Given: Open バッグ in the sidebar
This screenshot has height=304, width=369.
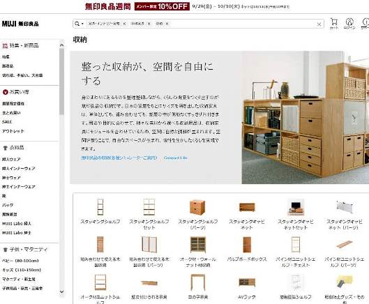Looking at the screenshot, I should (x=8, y=205).
